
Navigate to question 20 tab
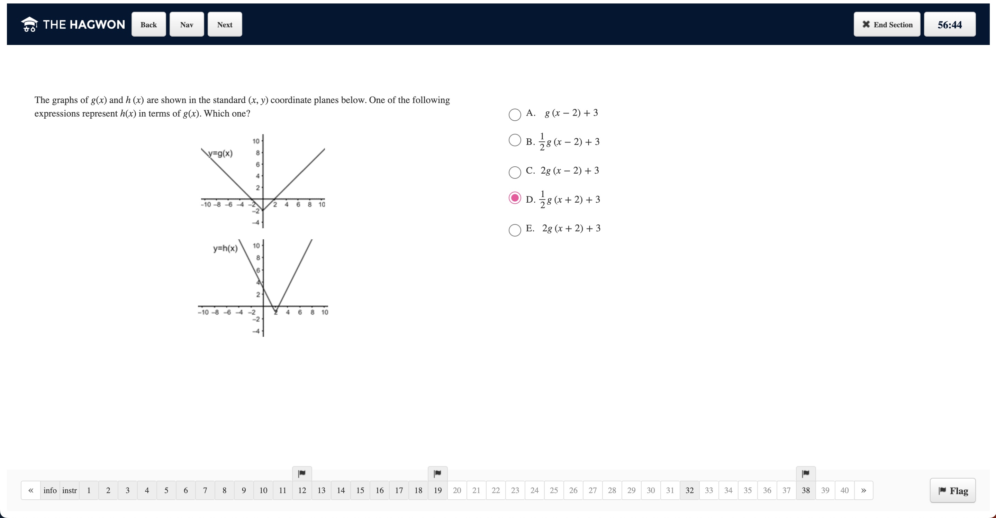click(x=456, y=490)
